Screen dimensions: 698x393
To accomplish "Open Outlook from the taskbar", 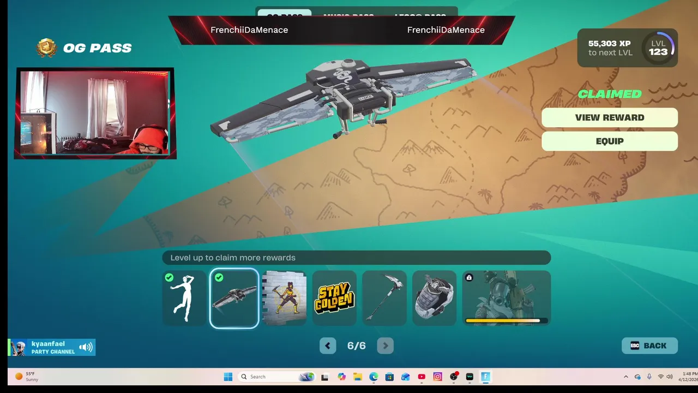I will point(405,377).
